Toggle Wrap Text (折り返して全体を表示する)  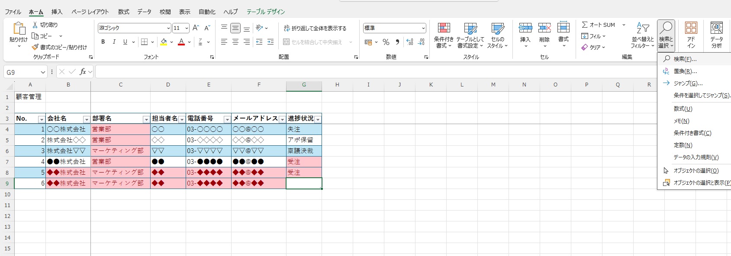(315, 29)
